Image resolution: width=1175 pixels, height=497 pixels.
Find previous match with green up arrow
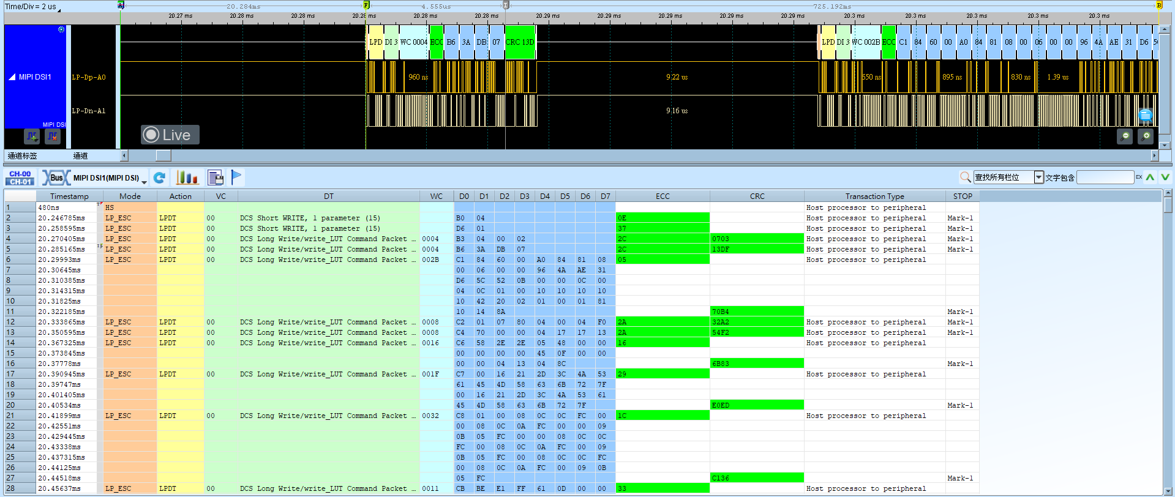coord(1151,177)
